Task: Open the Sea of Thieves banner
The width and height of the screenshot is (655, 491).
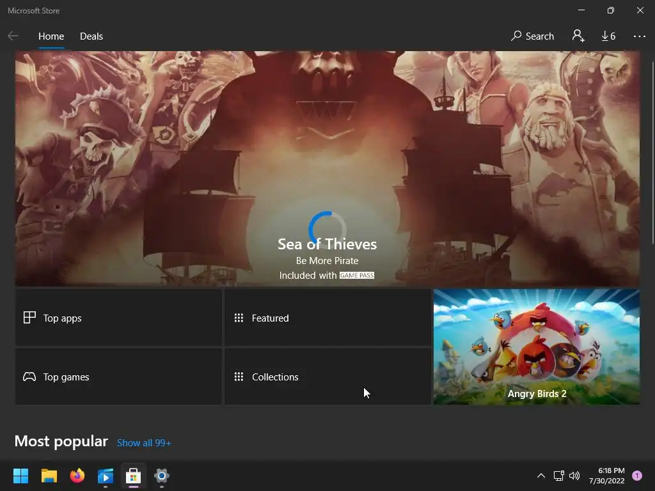Action: coord(327,169)
